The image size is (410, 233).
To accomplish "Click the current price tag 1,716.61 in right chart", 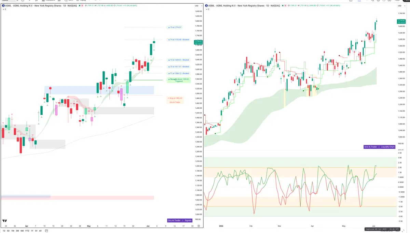I will [401, 21].
